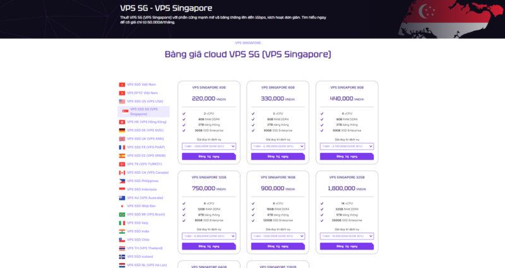Viewport: 505px width, 268px height.
Task: Go to VPS SSD US (VPS USA)
Action: point(145,101)
